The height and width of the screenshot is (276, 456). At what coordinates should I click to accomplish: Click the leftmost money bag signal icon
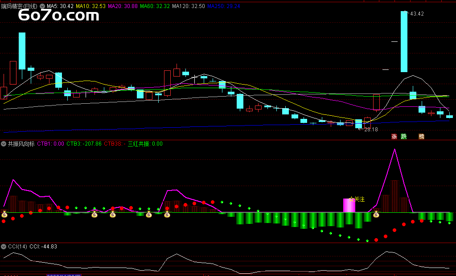pos(4,215)
